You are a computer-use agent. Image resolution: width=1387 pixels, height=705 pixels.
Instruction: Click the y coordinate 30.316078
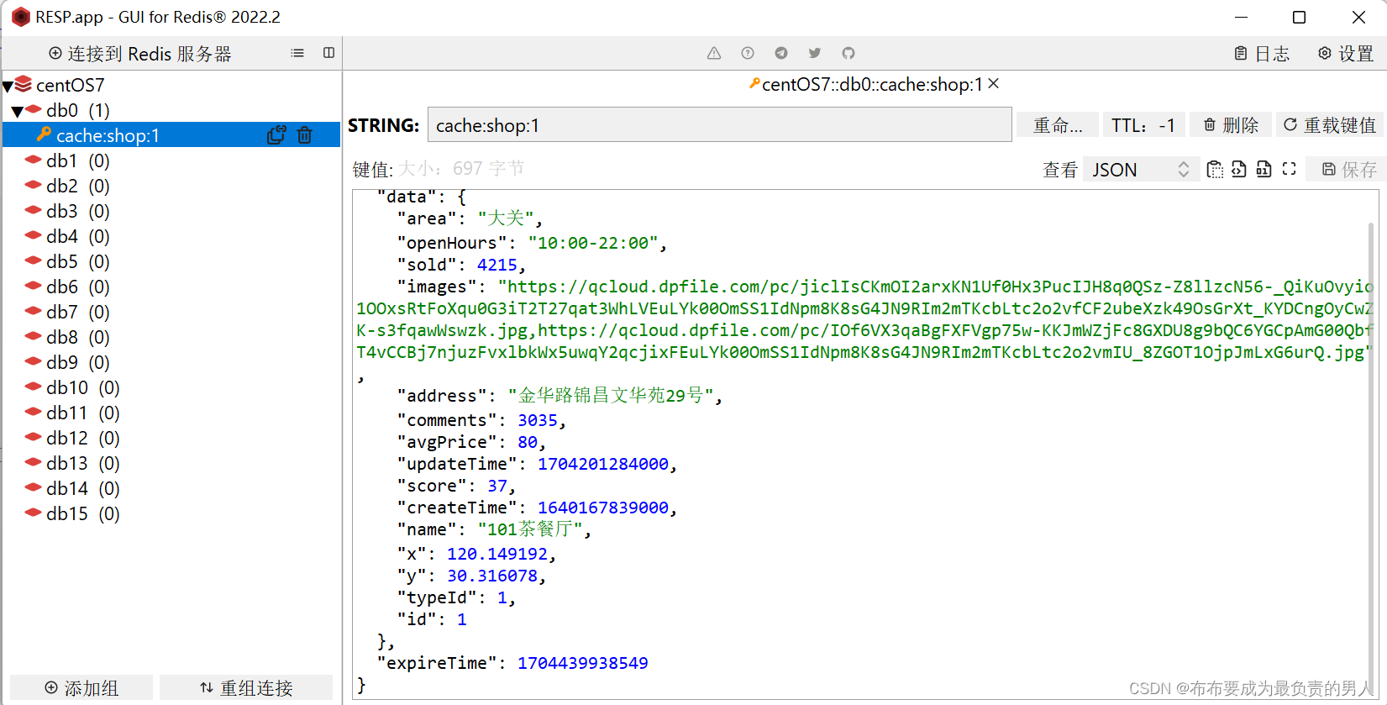pos(492,576)
